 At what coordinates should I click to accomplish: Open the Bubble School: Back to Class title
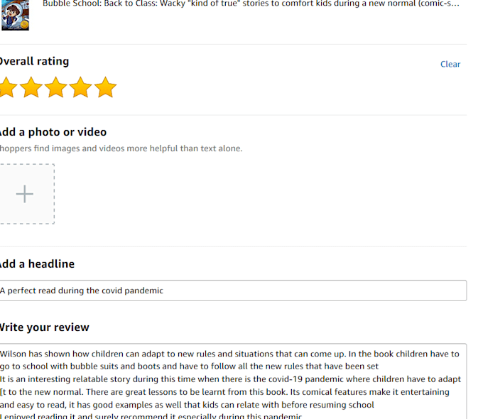coord(251,4)
